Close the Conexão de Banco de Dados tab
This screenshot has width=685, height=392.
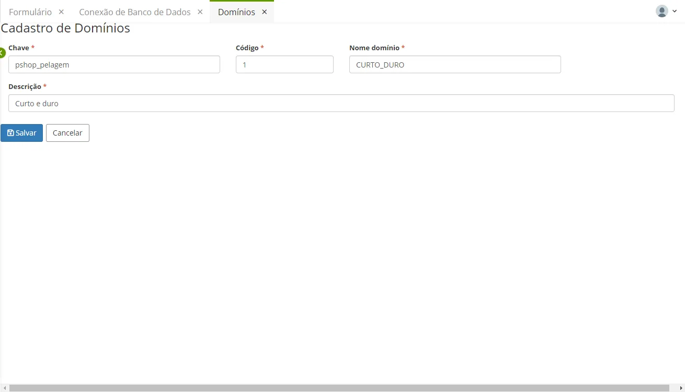(x=200, y=12)
